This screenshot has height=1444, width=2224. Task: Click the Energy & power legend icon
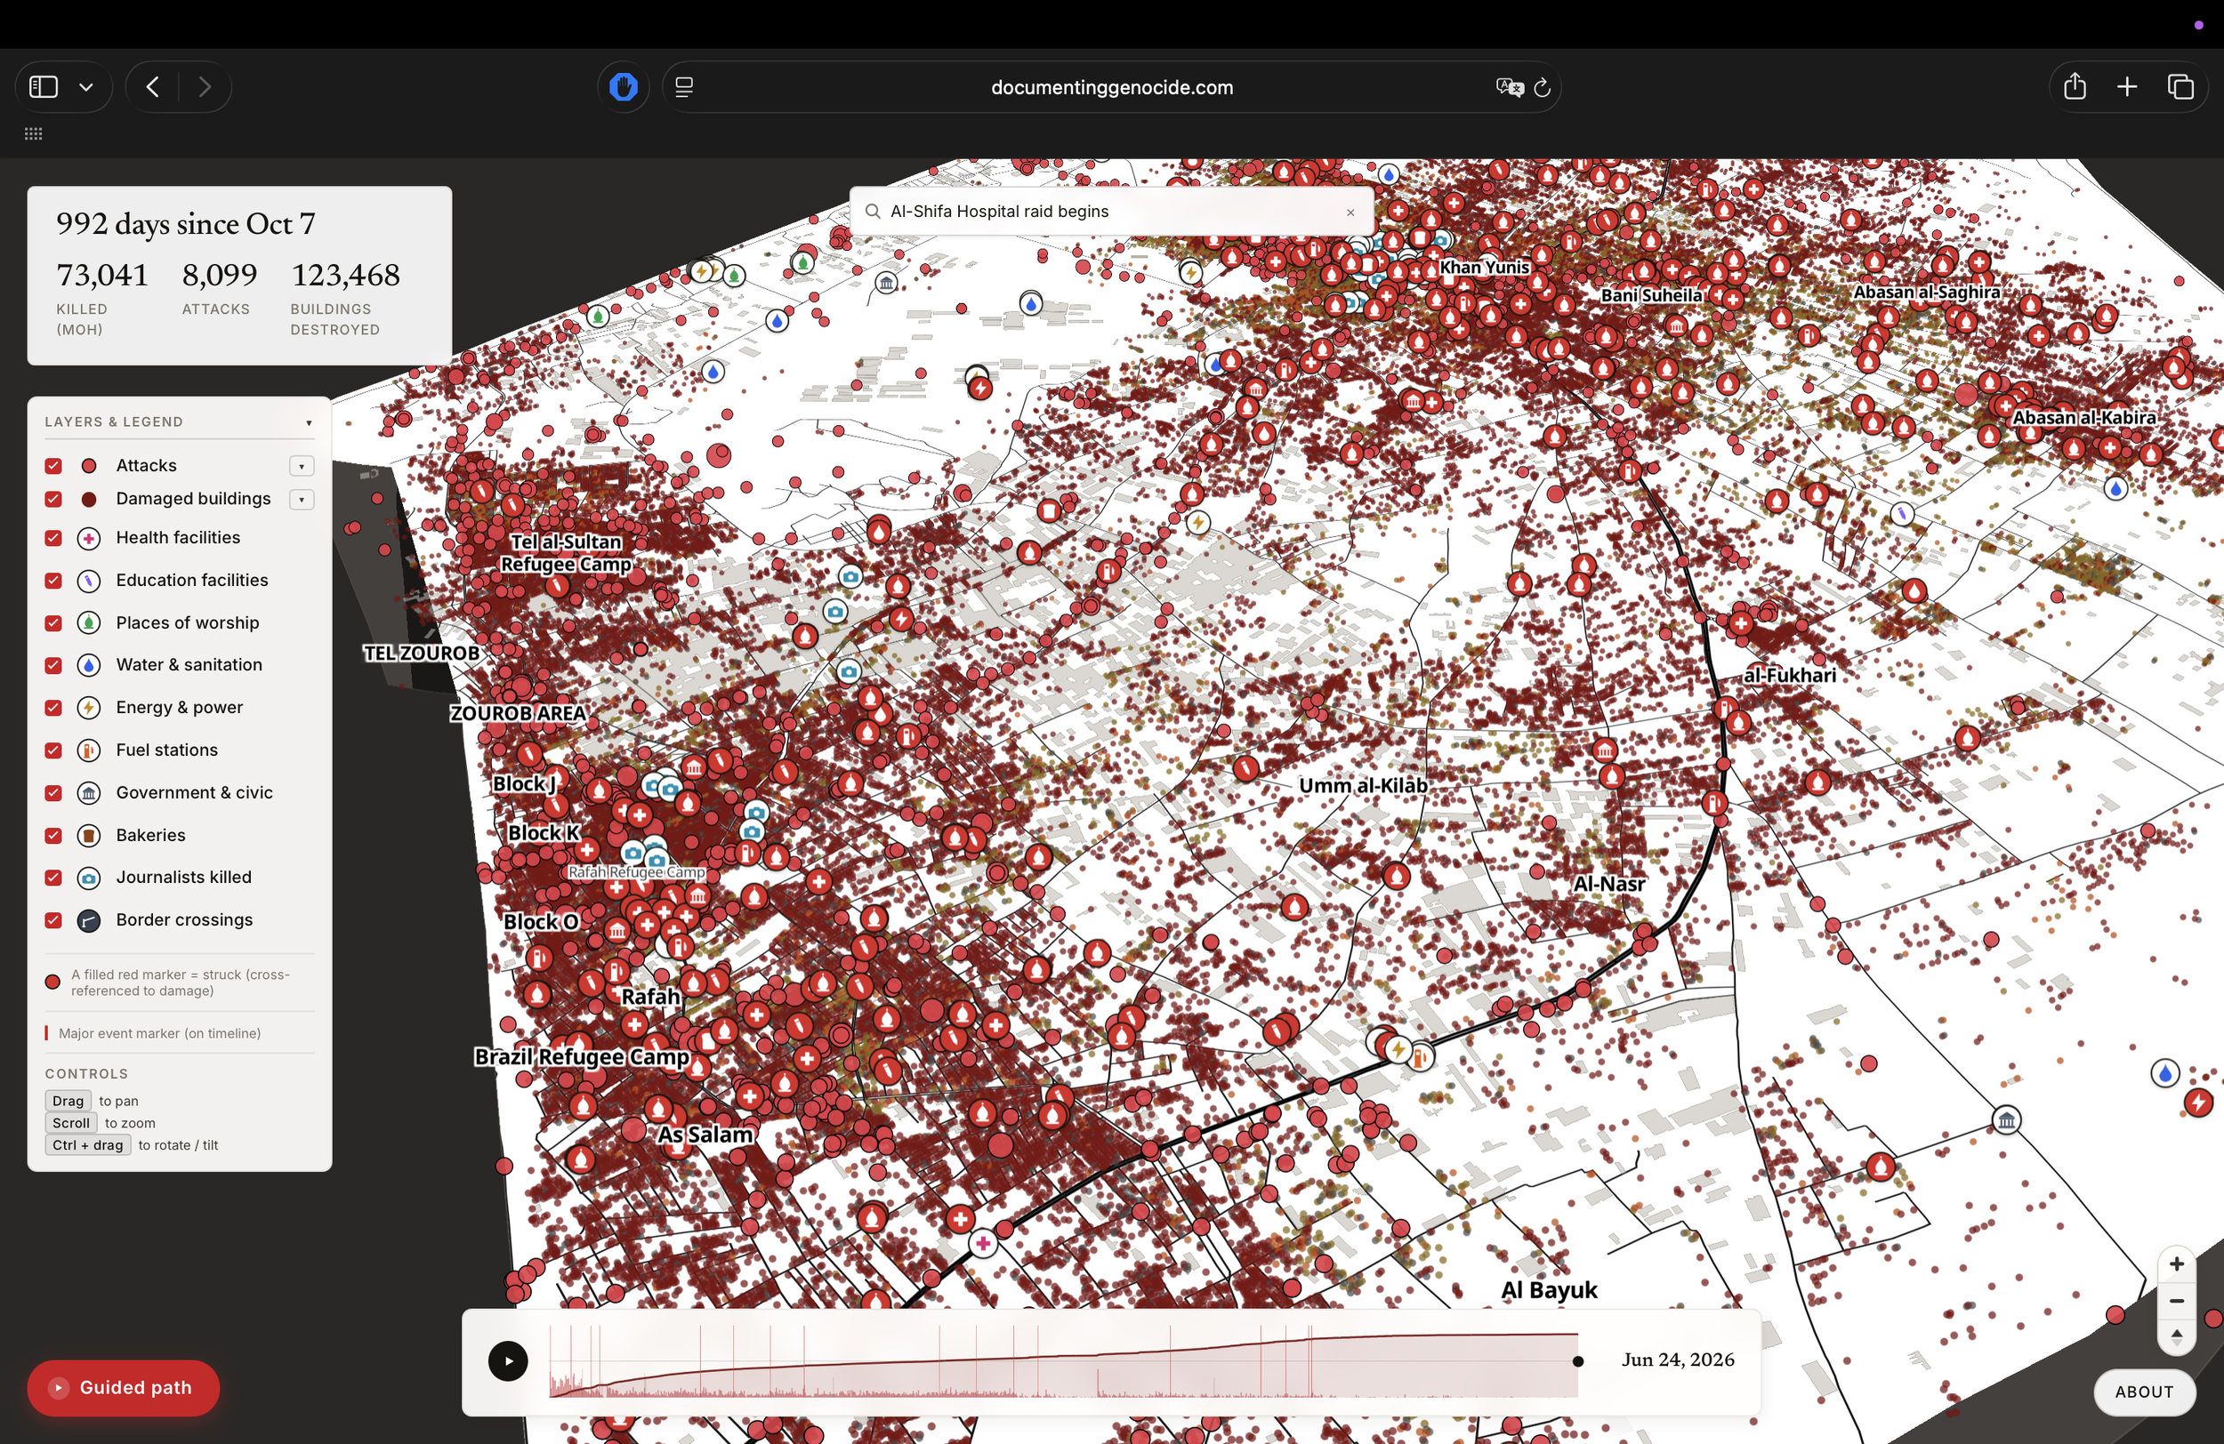pyautogui.click(x=89, y=708)
